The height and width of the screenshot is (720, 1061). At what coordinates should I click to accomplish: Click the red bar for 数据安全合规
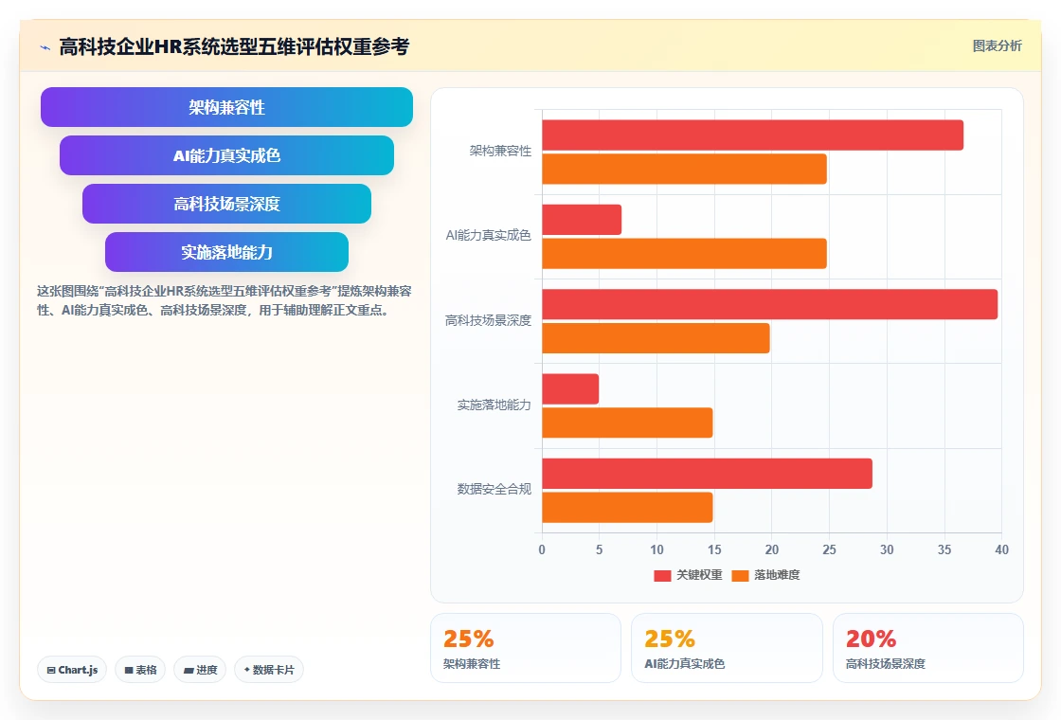(x=707, y=474)
